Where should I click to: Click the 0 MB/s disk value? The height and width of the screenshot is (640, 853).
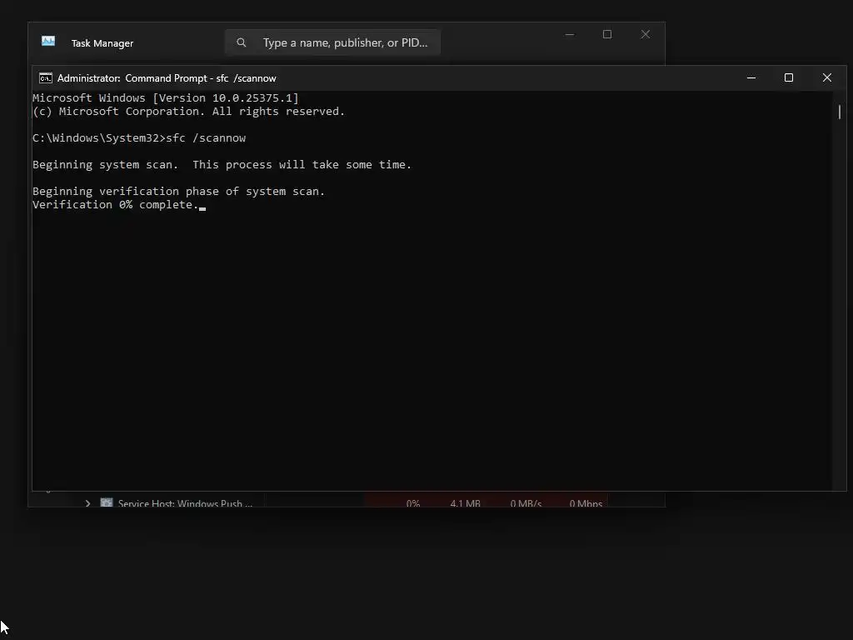[526, 503]
